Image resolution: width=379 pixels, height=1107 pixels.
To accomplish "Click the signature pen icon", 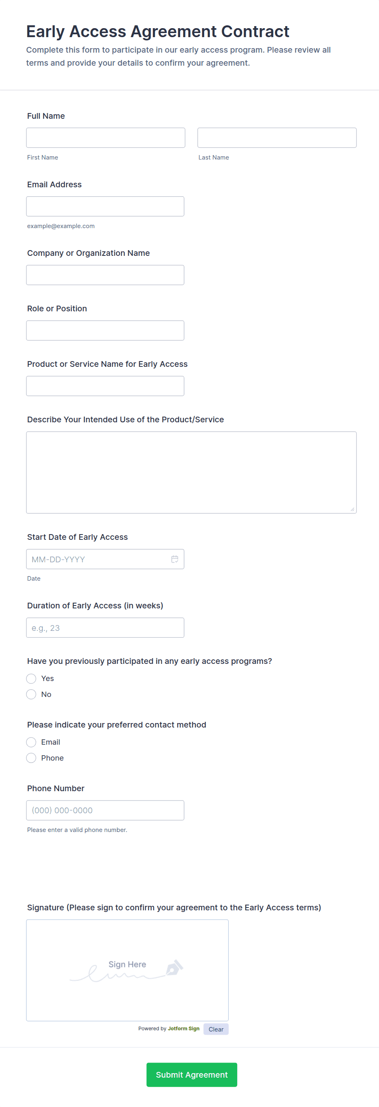I will point(174,967).
